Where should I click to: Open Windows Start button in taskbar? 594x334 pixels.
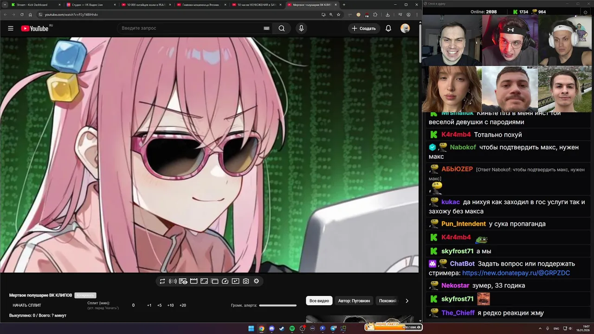click(251, 328)
